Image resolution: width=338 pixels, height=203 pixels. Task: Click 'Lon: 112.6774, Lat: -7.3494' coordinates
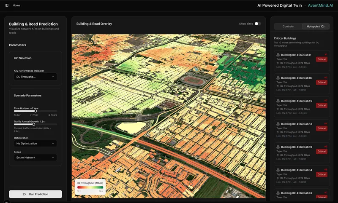coord(292,67)
